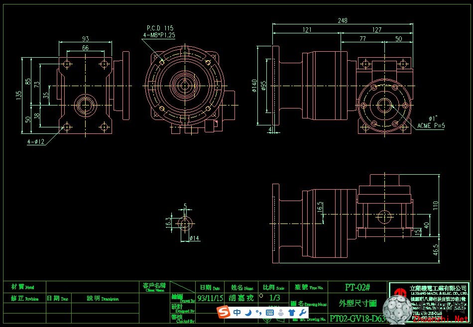Click the 外型尺寸圖 drawing name
The width and height of the screenshot is (473, 327).
[358, 303]
